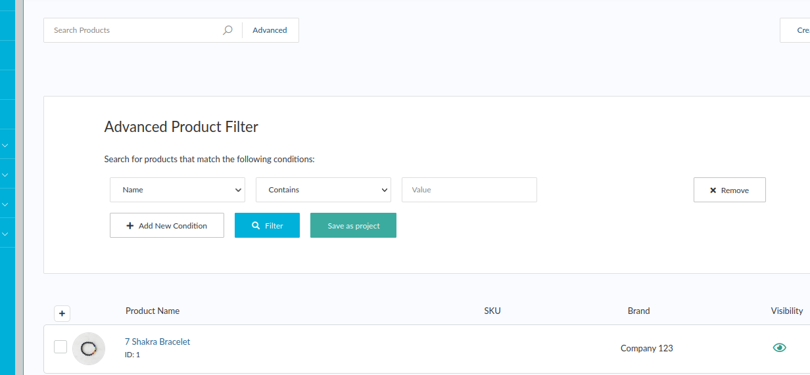Apply the filter with the Filter button
Image resolution: width=810 pixels, height=375 pixels.
267,225
